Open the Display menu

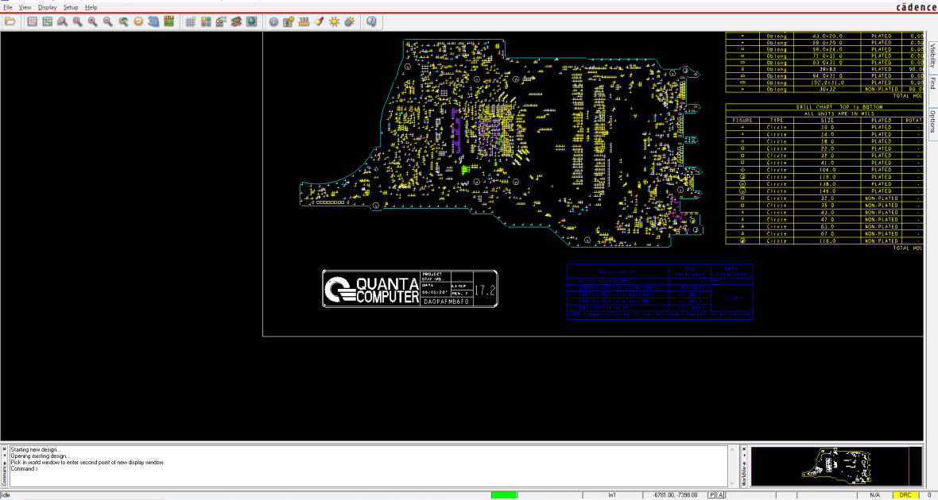(47, 7)
